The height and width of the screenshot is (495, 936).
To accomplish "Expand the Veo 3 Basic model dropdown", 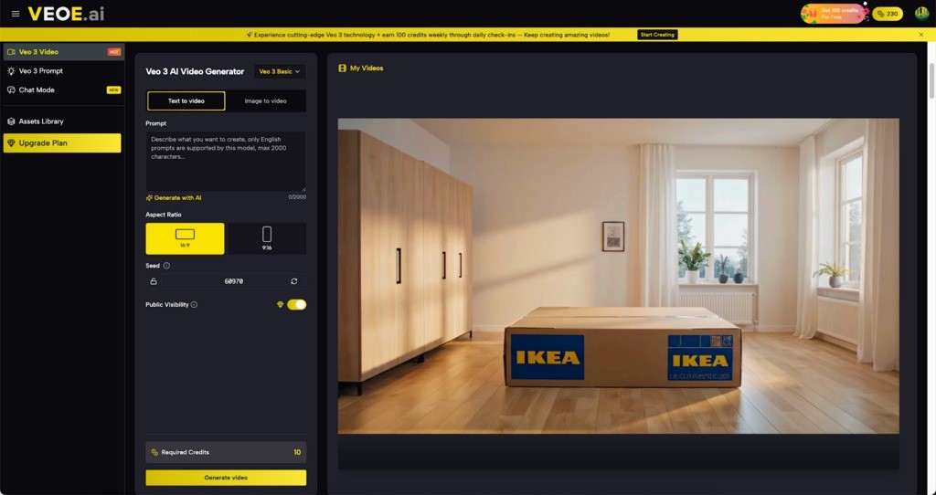I will click(280, 71).
